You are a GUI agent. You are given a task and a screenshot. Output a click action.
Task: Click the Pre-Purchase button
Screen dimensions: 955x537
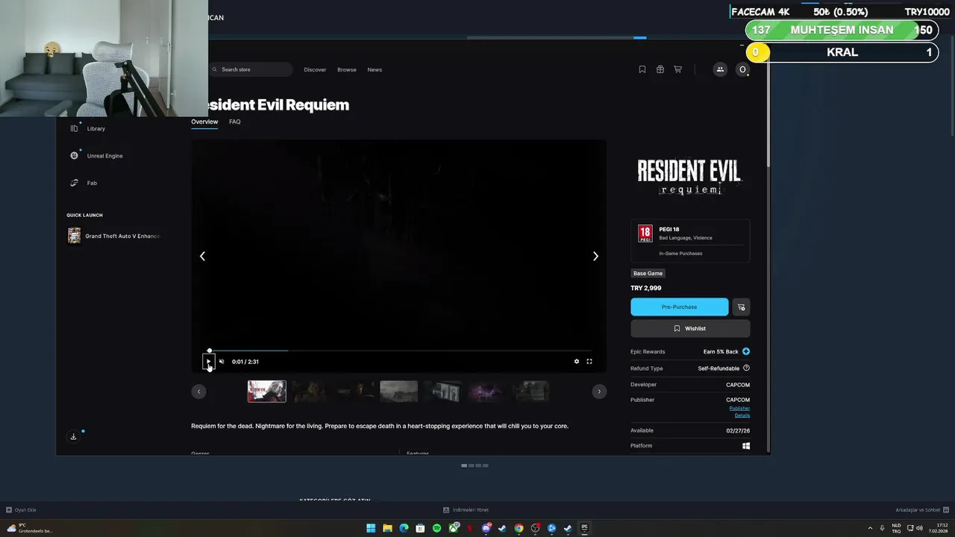679,307
